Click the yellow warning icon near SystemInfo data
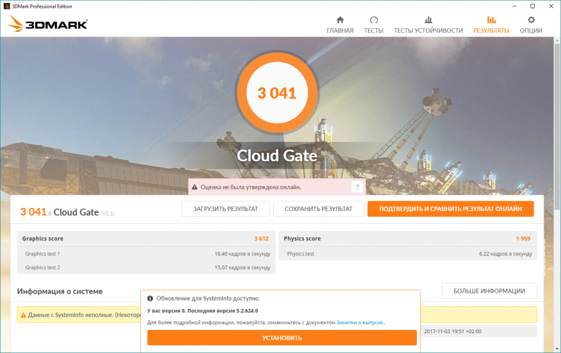The width and height of the screenshot is (561, 353). coord(23,315)
